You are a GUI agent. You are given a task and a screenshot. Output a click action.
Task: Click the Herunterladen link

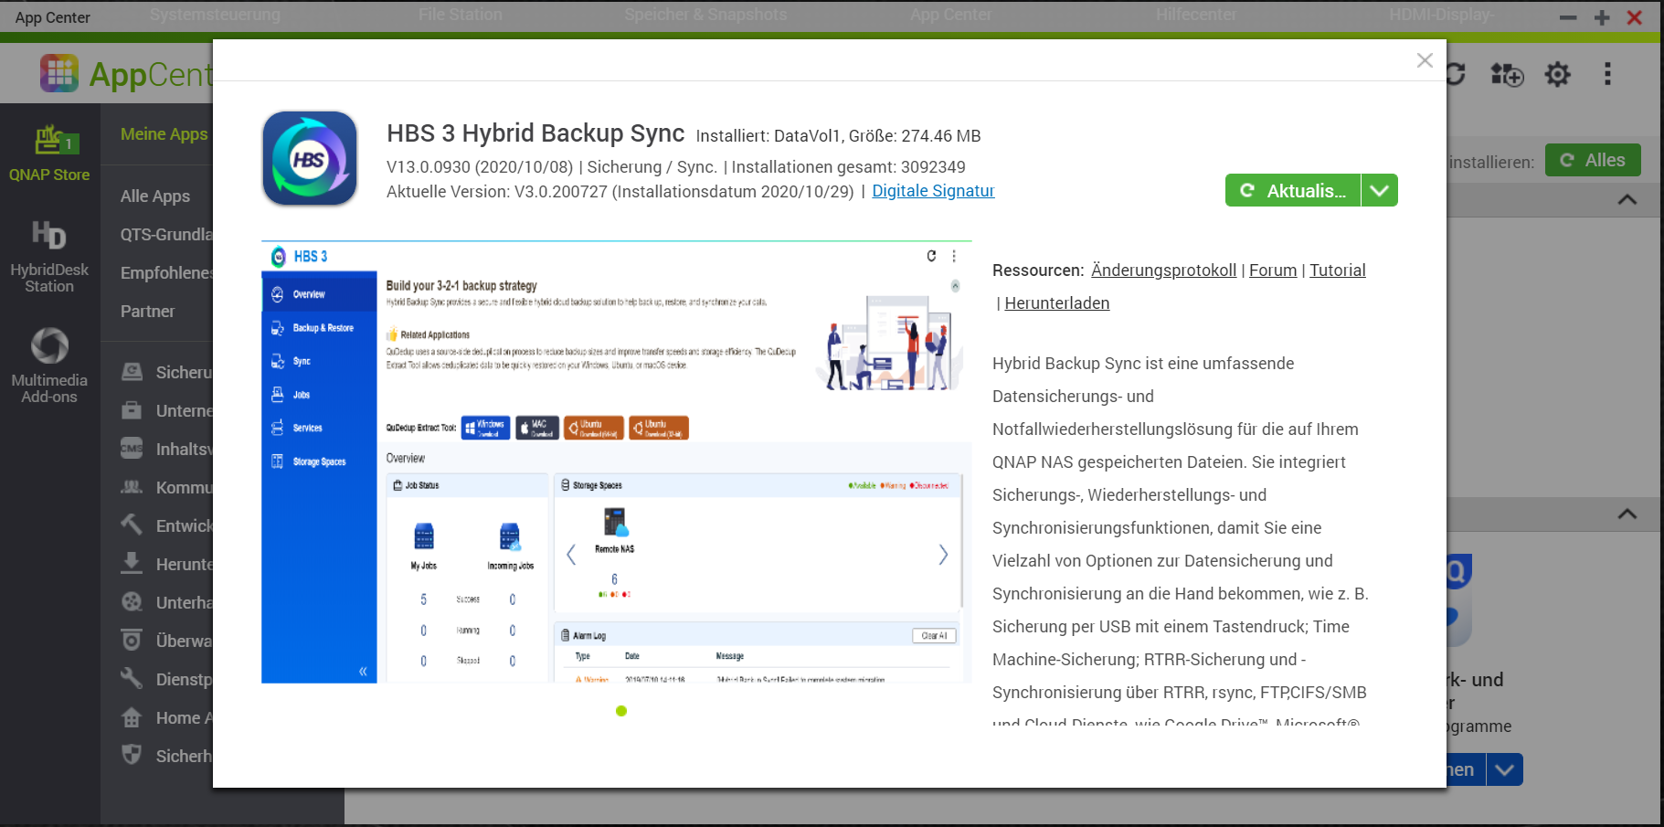pos(1057,303)
